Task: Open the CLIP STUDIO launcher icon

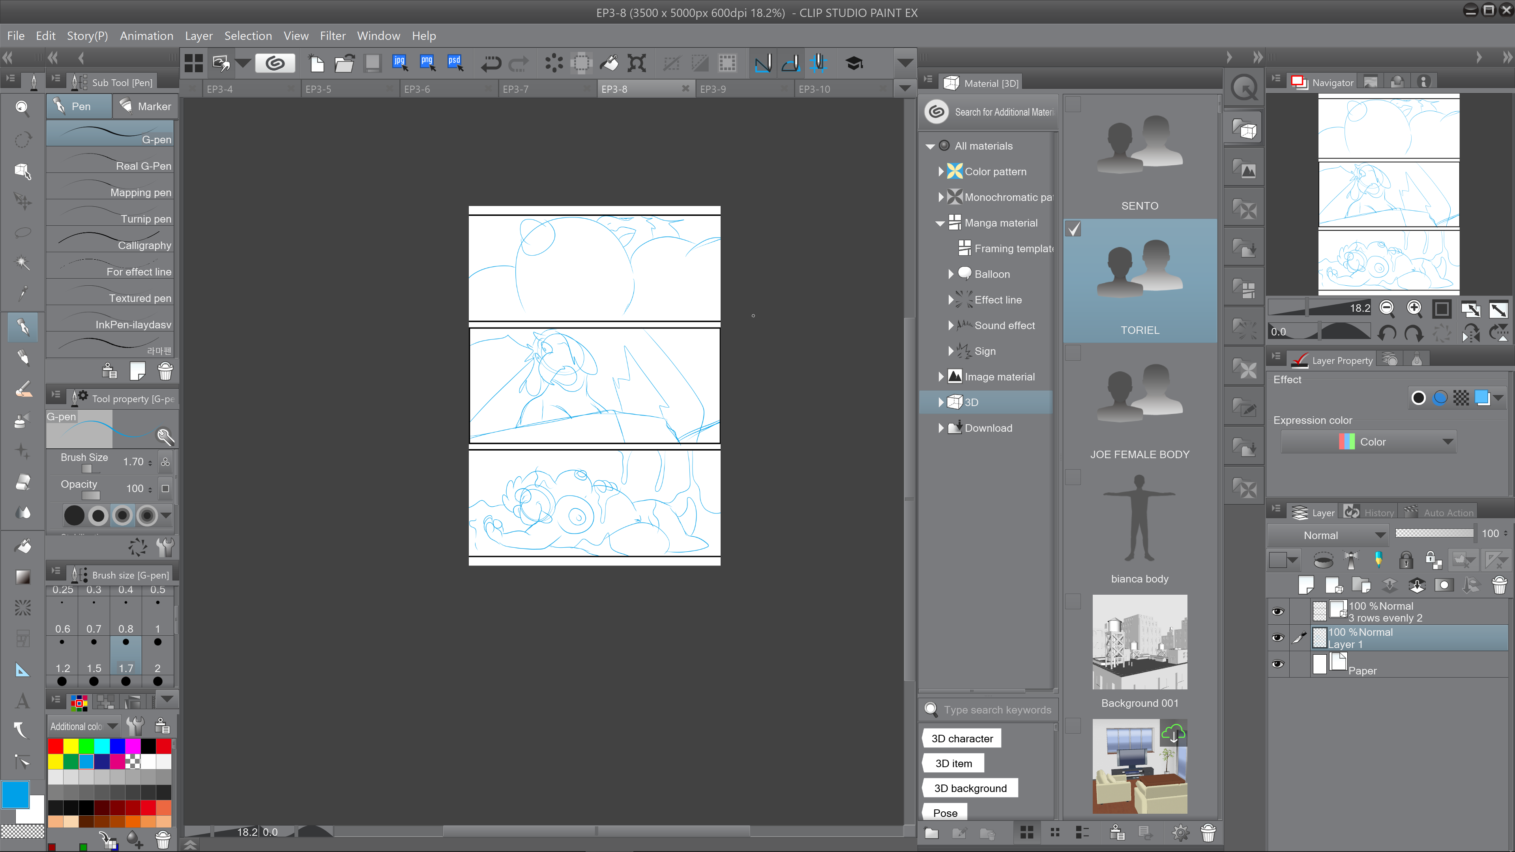Action: click(275, 63)
